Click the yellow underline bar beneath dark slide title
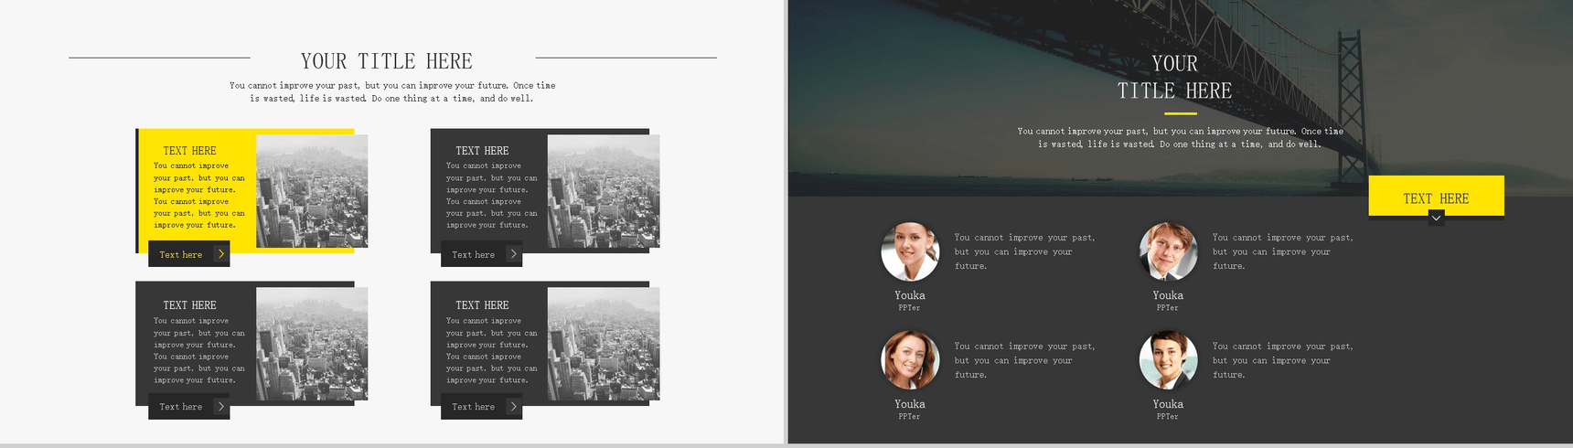The width and height of the screenshot is (1573, 448). tap(1181, 113)
